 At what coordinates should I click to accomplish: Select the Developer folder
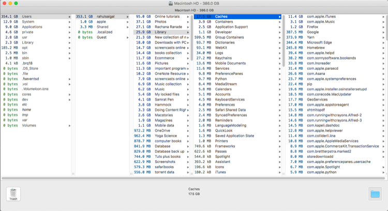[238, 32]
